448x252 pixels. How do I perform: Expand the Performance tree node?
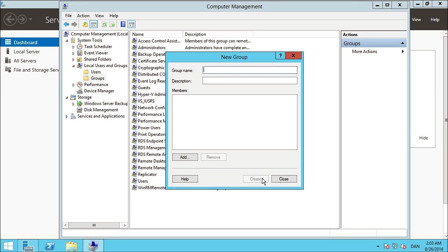pos(73,85)
